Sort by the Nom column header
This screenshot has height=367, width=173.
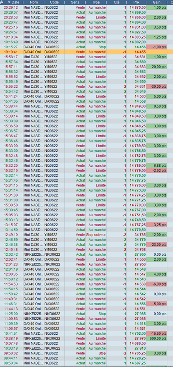[x=34, y=2]
